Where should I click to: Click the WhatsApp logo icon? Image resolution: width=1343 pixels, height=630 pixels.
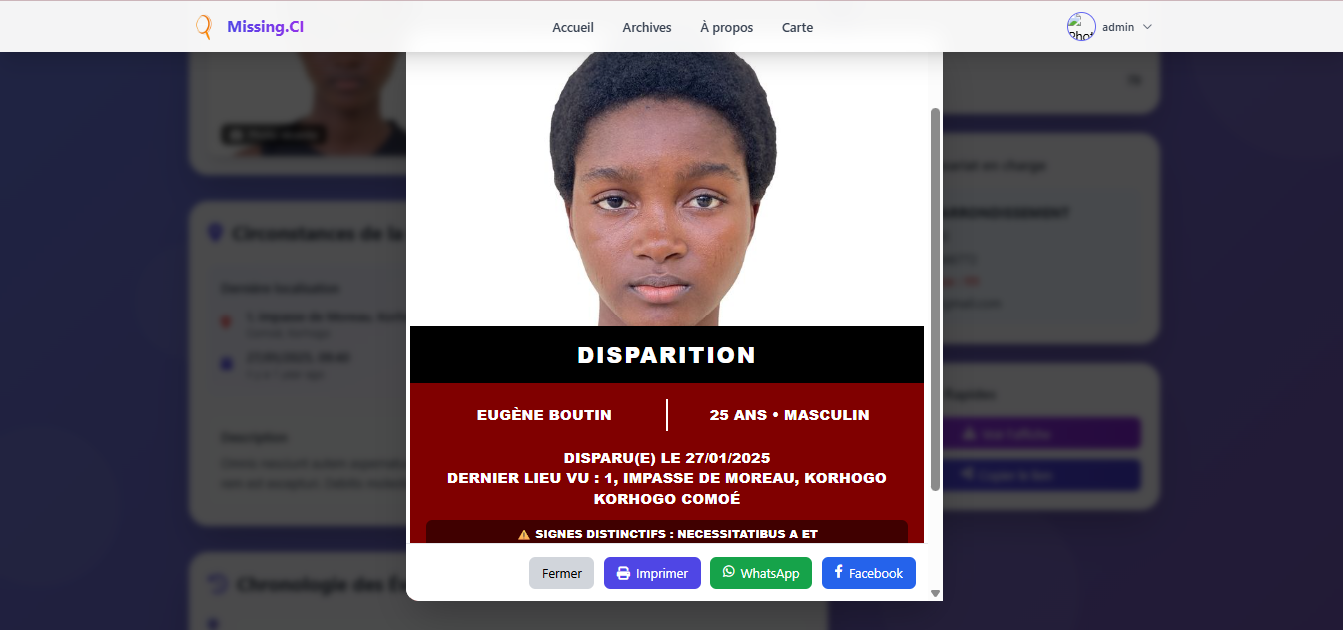(728, 572)
